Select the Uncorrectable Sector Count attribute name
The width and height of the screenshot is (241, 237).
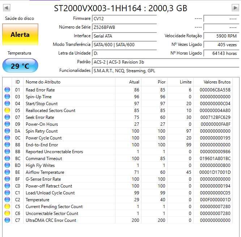coord(52,214)
